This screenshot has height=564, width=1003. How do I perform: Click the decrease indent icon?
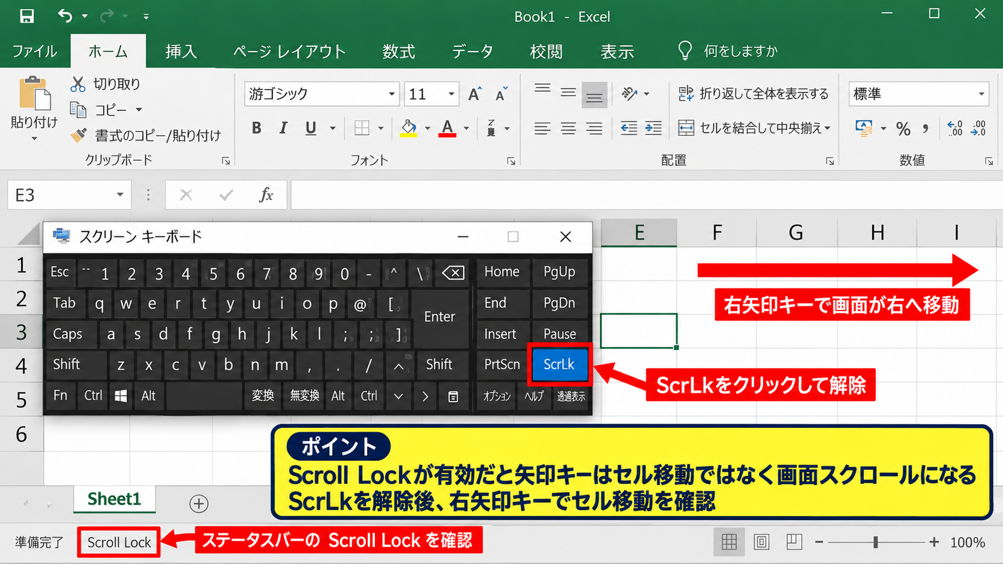pos(629,128)
